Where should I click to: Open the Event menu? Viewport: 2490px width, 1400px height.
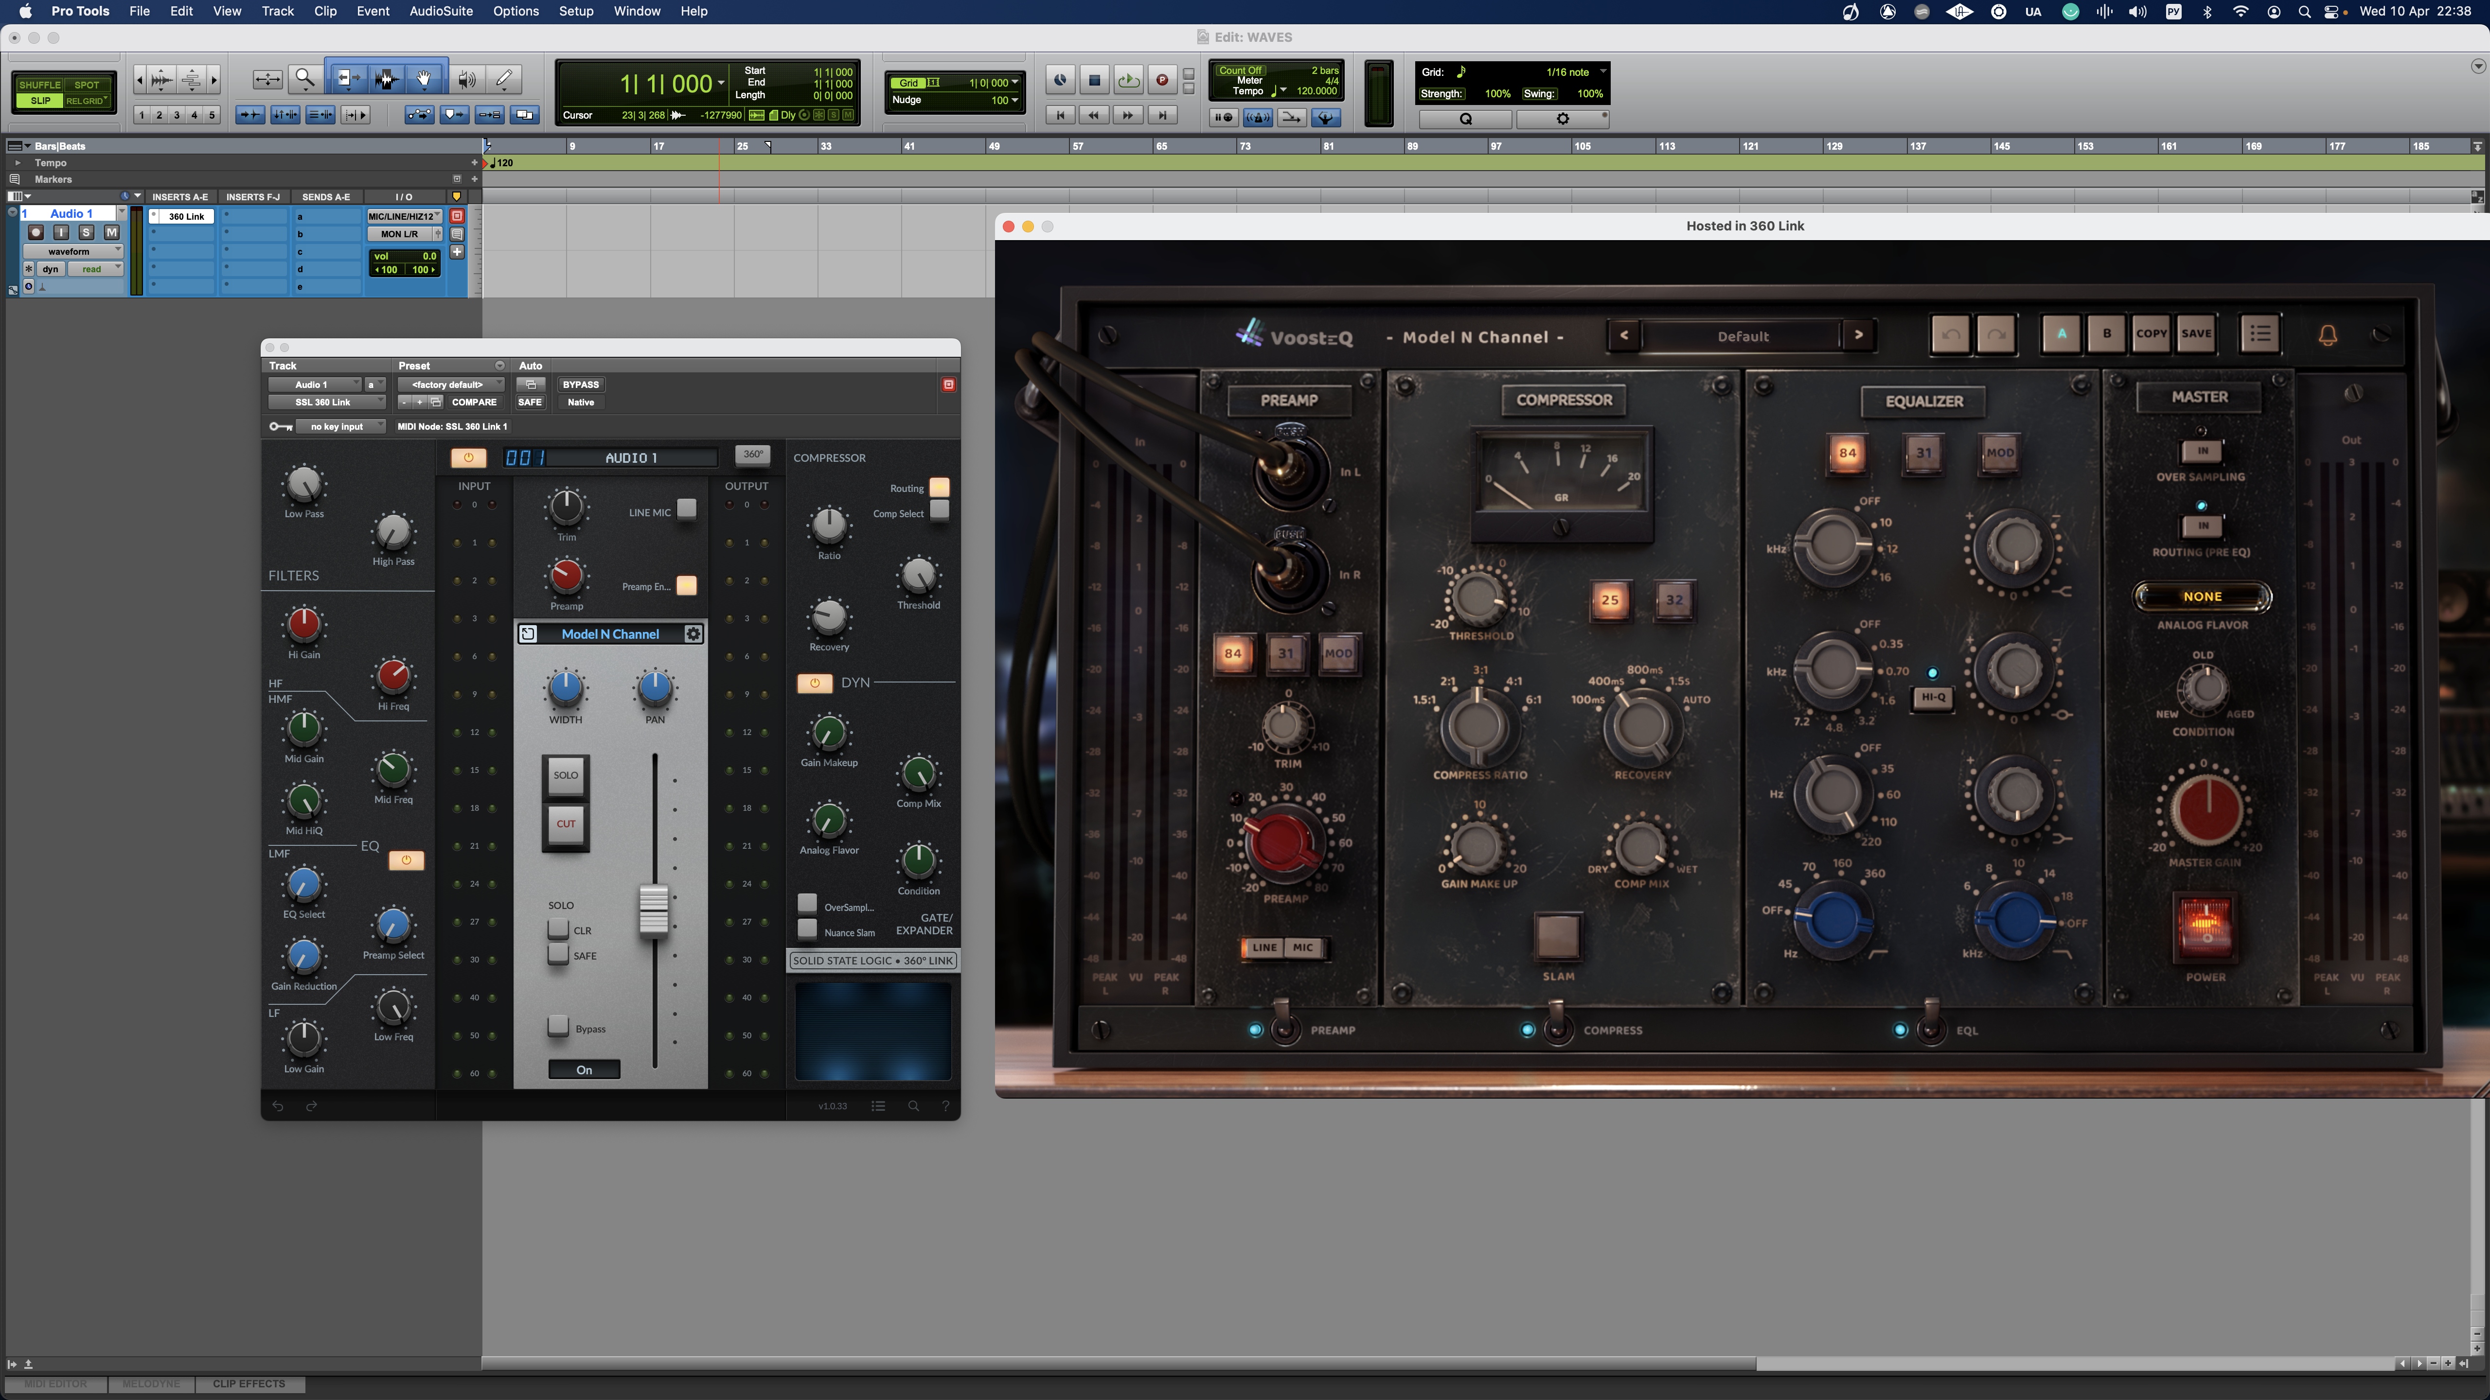(x=373, y=12)
